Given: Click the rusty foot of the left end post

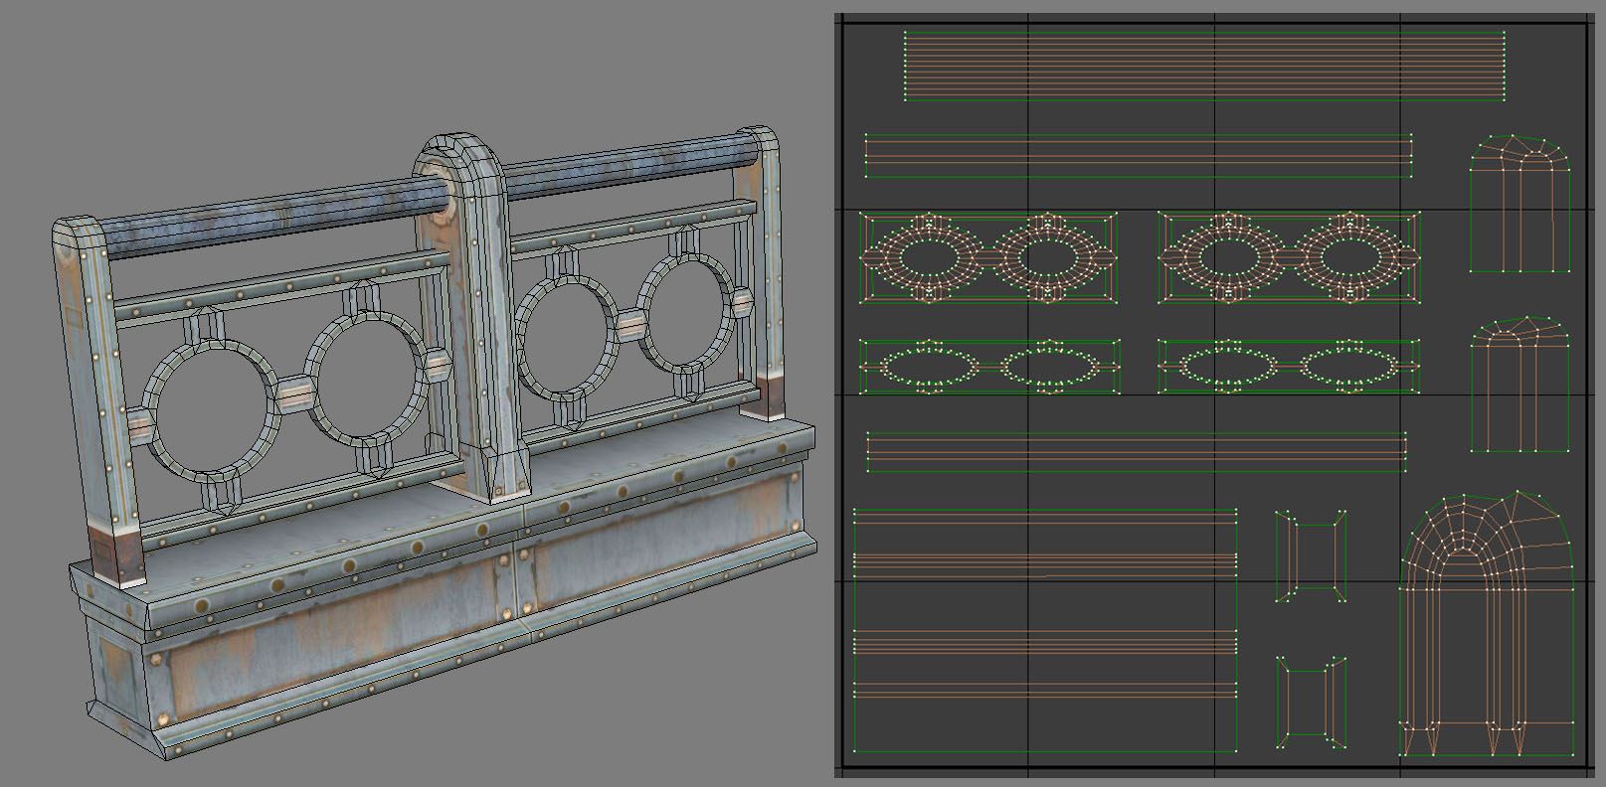Looking at the screenshot, I should click(116, 556).
